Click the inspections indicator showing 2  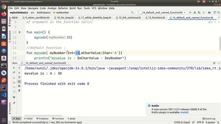pos(211,22)
